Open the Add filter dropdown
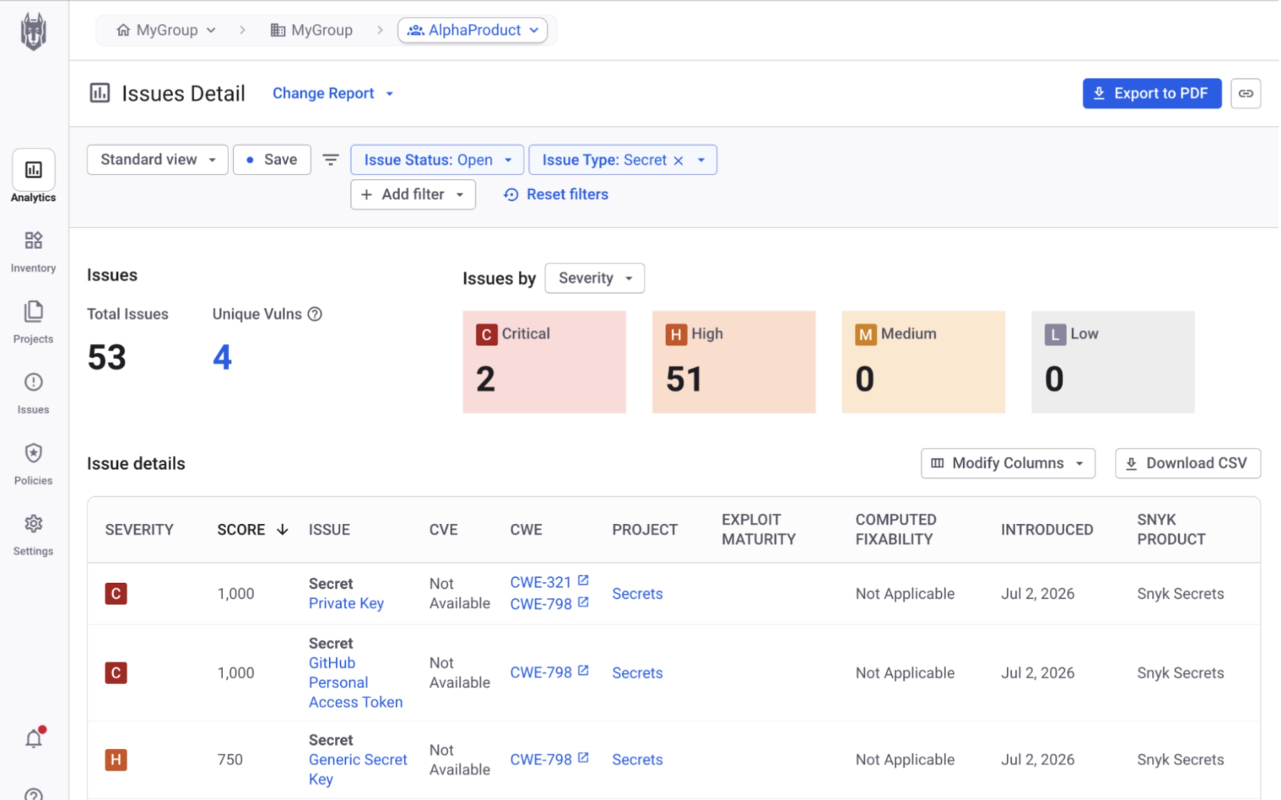 point(413,195)
